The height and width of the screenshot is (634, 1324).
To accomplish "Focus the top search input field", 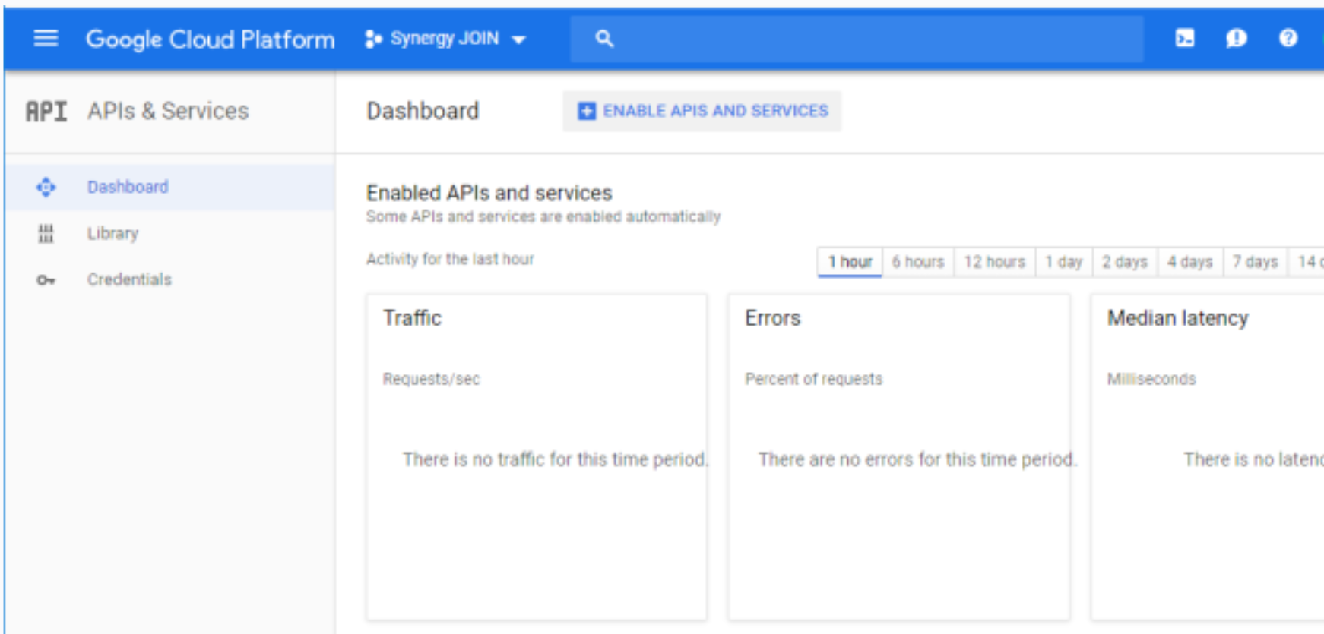I will [857, 39].
